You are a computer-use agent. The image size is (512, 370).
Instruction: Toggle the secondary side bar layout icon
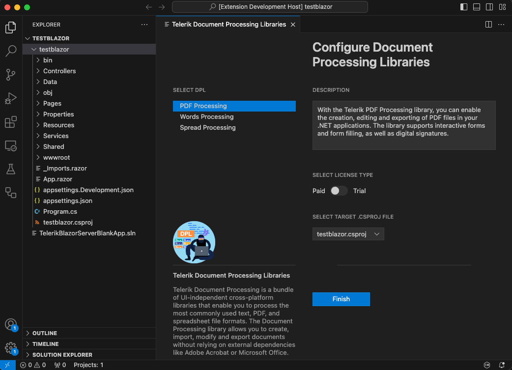point(489,7)
